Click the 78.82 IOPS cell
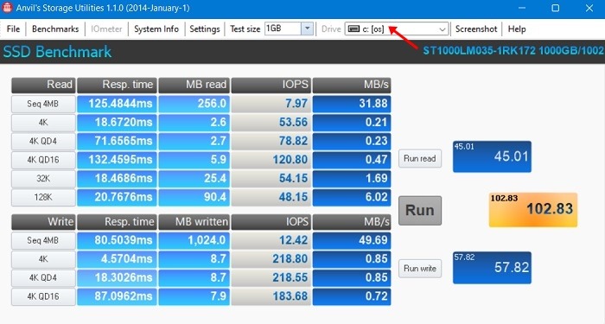Screen dimensions: 605x324 [x=271, y=141]
